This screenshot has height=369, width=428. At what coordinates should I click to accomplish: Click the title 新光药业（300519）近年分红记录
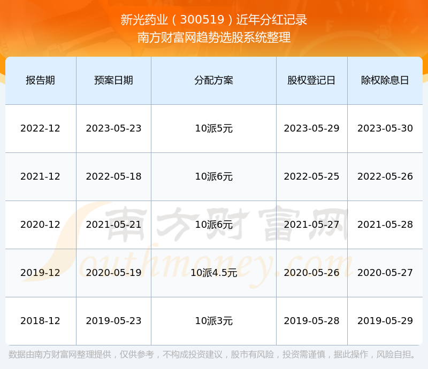pyautogui.click(x=213, y=20)
